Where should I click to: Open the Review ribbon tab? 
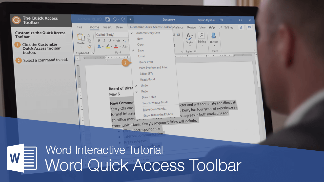pos(192,27)
